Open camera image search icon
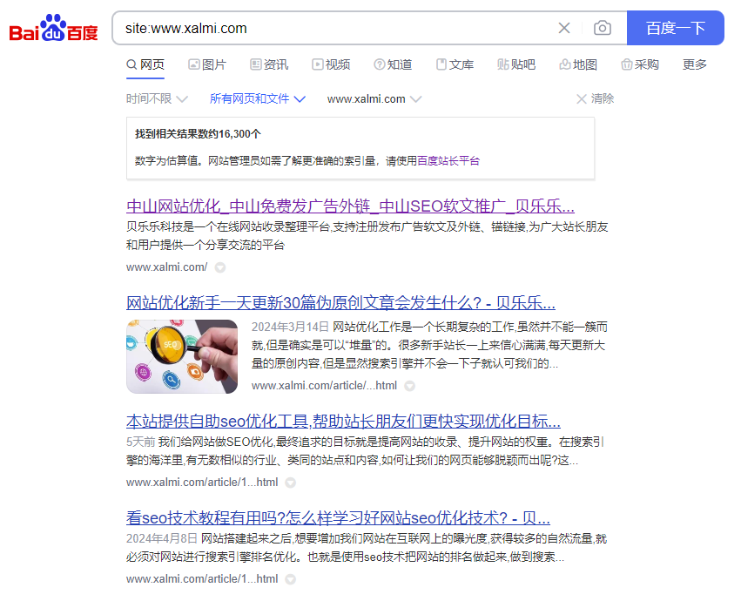The height and width of the screenshot is (601, 741). coord(602,29)
